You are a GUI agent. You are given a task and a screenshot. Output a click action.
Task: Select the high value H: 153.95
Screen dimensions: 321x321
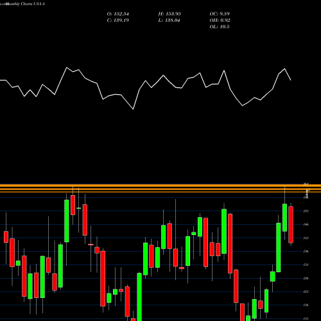coord(169,14)
